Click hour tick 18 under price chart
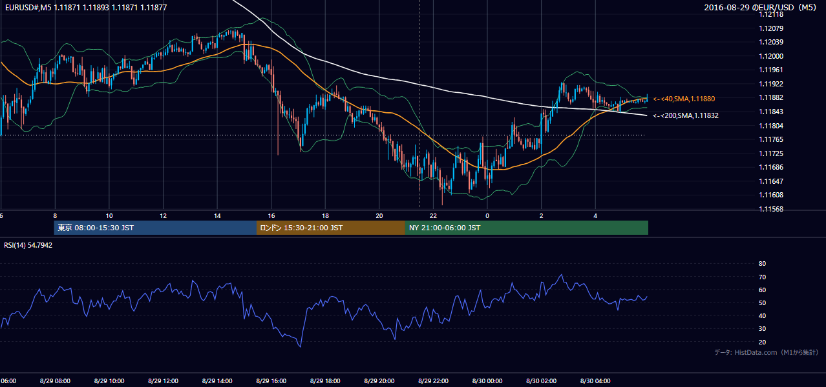The image size is (826, 387). [325, 216]
